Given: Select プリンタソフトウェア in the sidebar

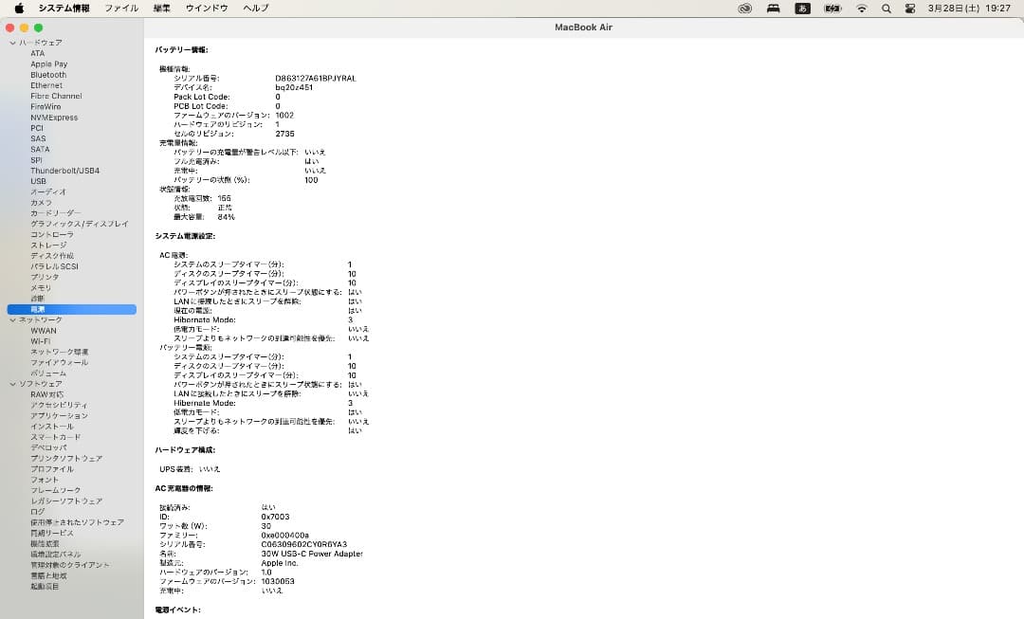Looking at the screenshot, I should pyautogui.click(x=66, y=459).
